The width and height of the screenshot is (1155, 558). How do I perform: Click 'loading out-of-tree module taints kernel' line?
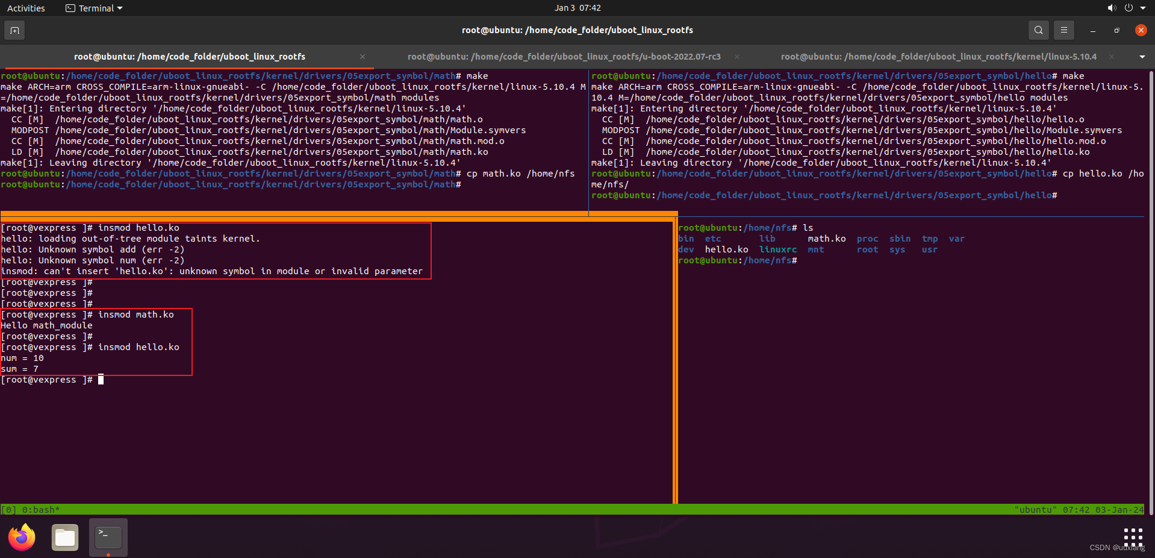(x=131, y=239)
